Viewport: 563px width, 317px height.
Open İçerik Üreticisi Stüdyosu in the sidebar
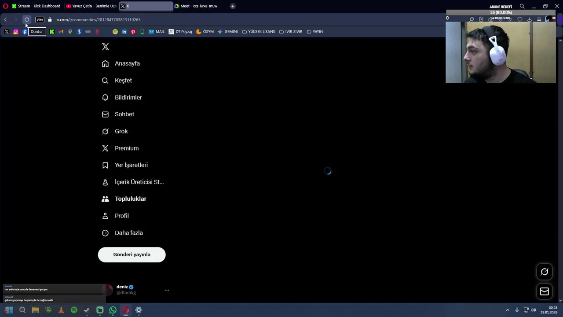pyautogui.click(x=133, y=182)
